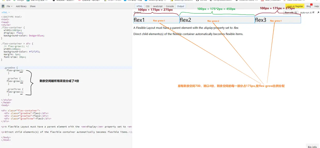Click the '</html>' closing tag line
This screenshot has width=320, height=148.
tap(6, 140)
